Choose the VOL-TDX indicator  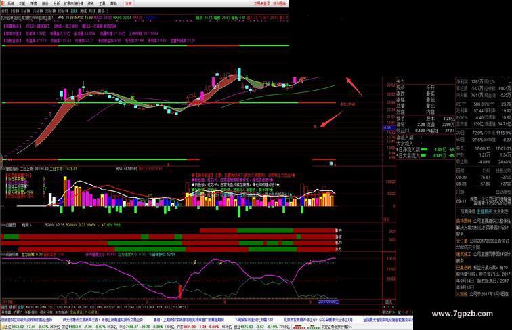coord(110,307)
